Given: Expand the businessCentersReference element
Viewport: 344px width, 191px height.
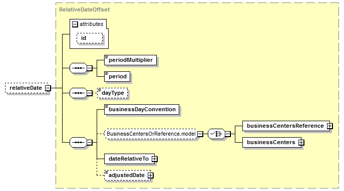Looking at the screenshot, I should point(330,126).
